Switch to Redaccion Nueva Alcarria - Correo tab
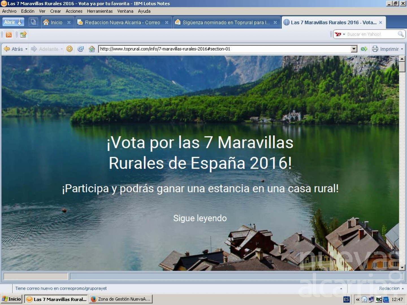Viewport: 407px width, 305px height. tap(122, 22)
